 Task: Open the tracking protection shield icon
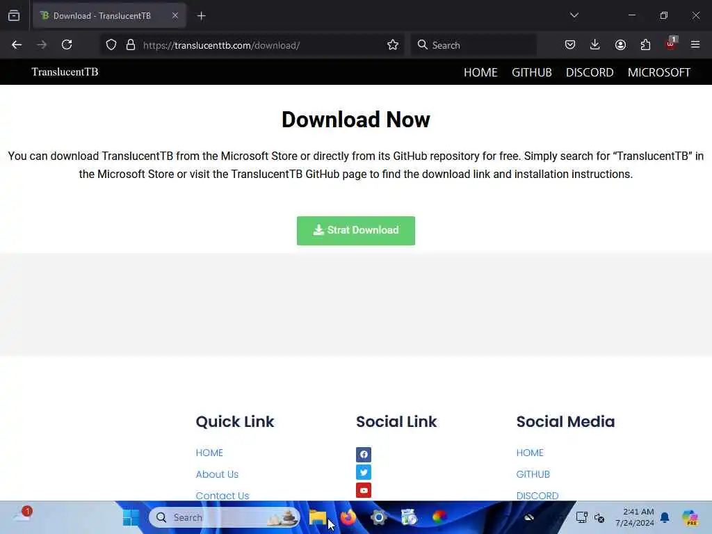click(x=111, y=45)
